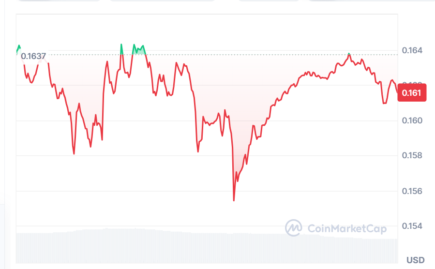The height and width of the screenshot is (269, 435).
Task: Click the 0.164 y-axis label
Action: click(x=412, y=50)
